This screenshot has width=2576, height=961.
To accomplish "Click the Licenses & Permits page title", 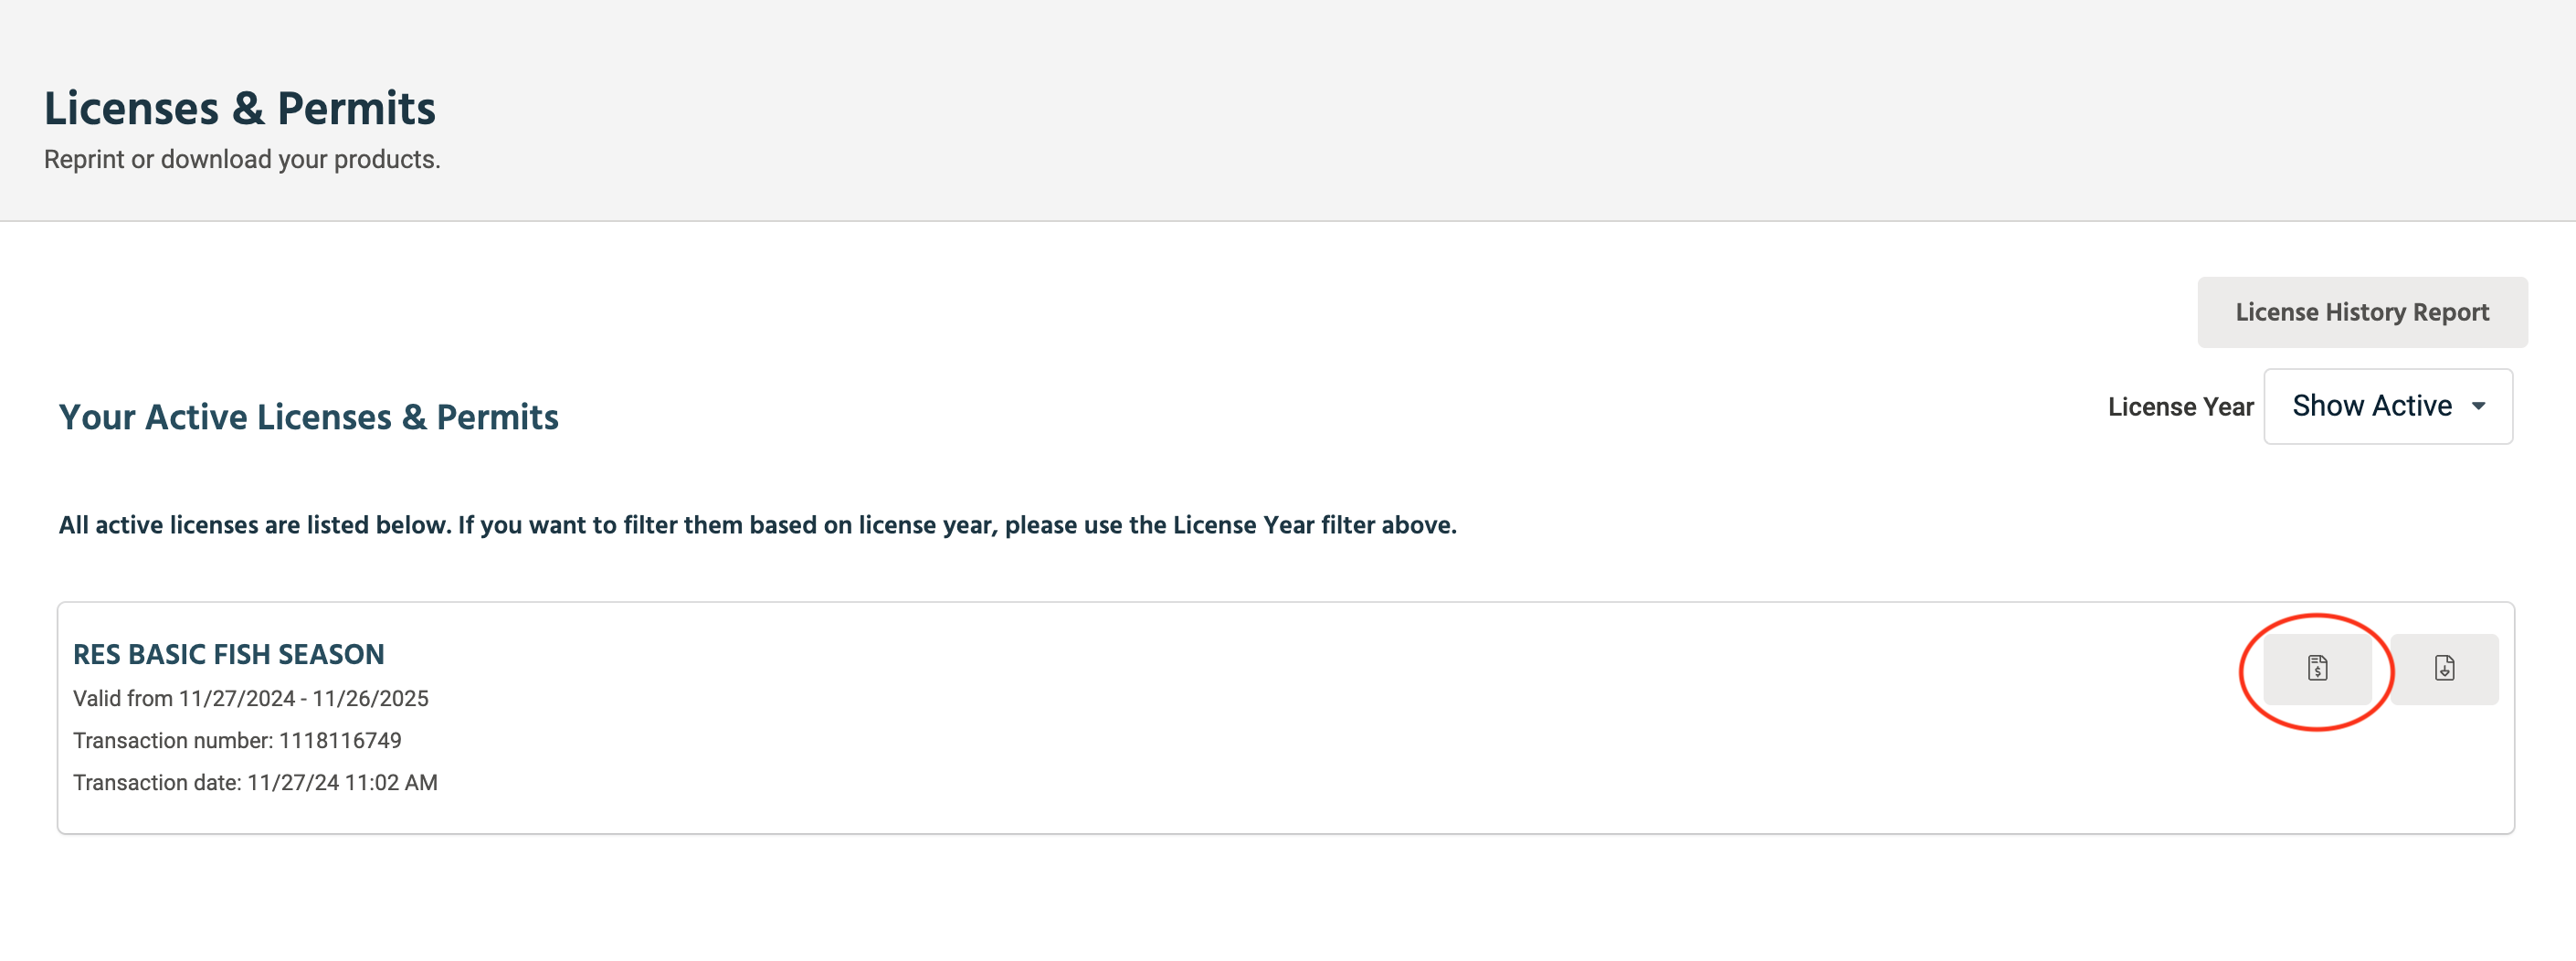I will tap(240, 108).
